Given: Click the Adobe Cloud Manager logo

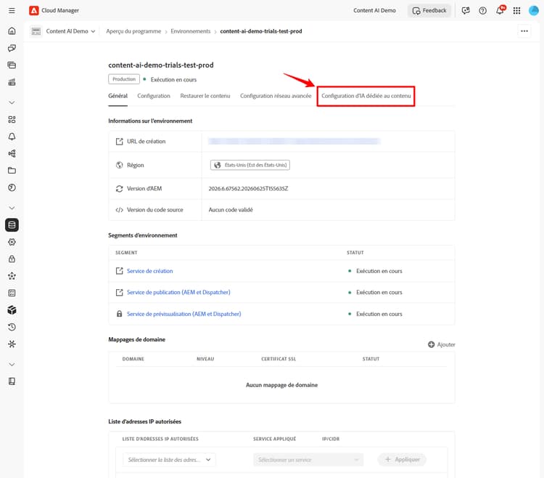Looking at the screenshot, I should pyautogui.click(x=33, y=10).
